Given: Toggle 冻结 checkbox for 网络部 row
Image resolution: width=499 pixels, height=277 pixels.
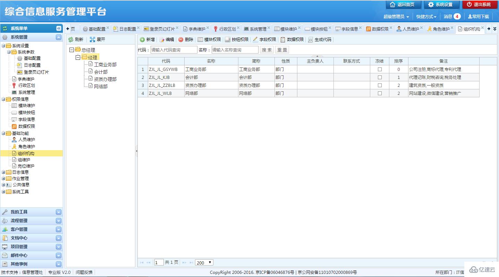Looking at the screenshot, I should tap(380, 93).
